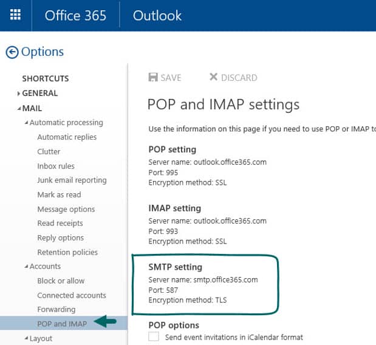376x345 pixels.
Task: Click the back arrow next to Options
Action: pos(12,52)
